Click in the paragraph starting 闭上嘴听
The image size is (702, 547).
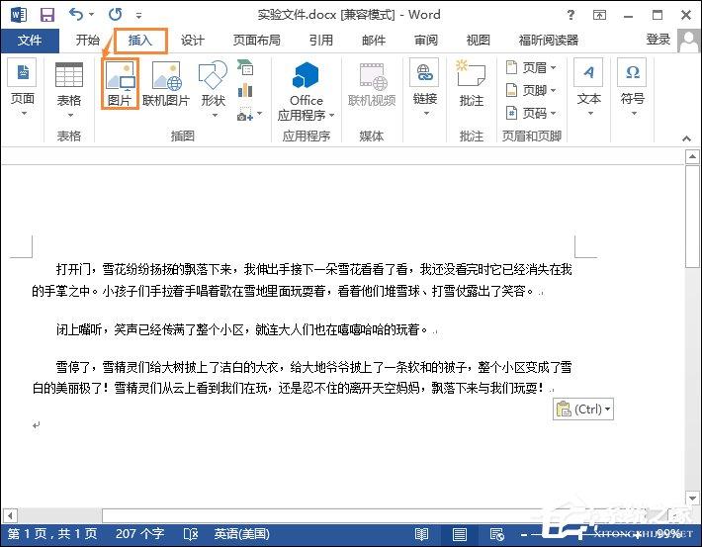(242, 330)
